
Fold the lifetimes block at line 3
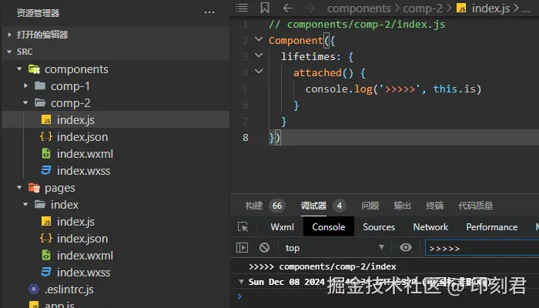click(x=259, y=55)
